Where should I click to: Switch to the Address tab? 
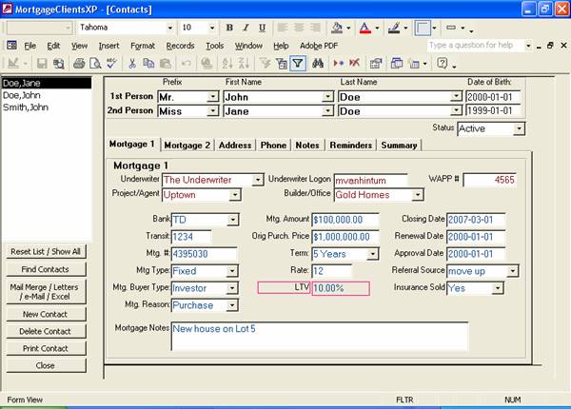(x=235, y=146)
